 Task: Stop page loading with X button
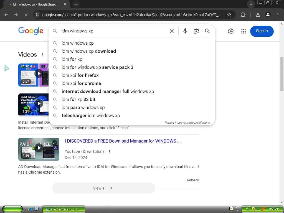tap(26, 15)
